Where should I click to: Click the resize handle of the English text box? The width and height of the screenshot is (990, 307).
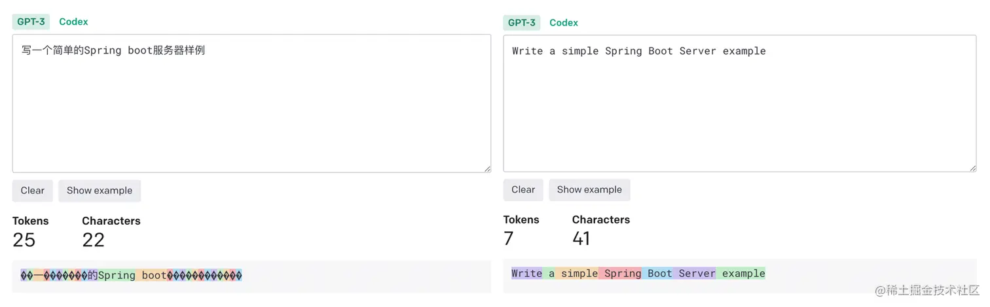(x=973, y=168)
